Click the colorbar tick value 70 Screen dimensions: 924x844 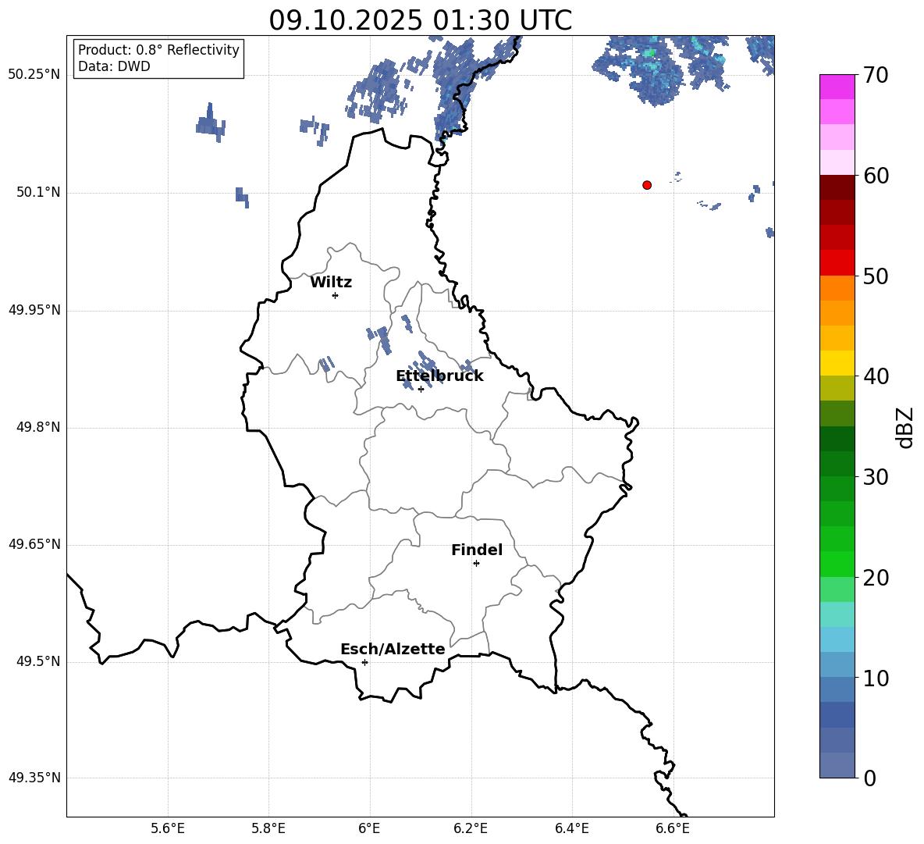click(876, 75)
